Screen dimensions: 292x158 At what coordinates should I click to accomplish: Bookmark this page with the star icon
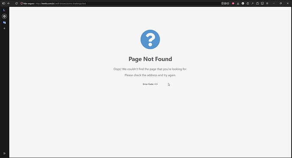click(x=228, y=3)
